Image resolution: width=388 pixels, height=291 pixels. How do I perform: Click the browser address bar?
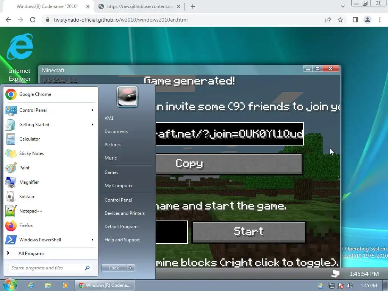(183, 20)
